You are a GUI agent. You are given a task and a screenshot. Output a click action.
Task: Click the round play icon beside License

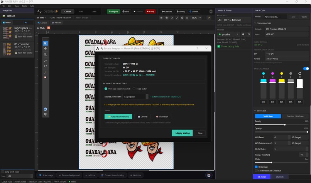pos(211,12)
